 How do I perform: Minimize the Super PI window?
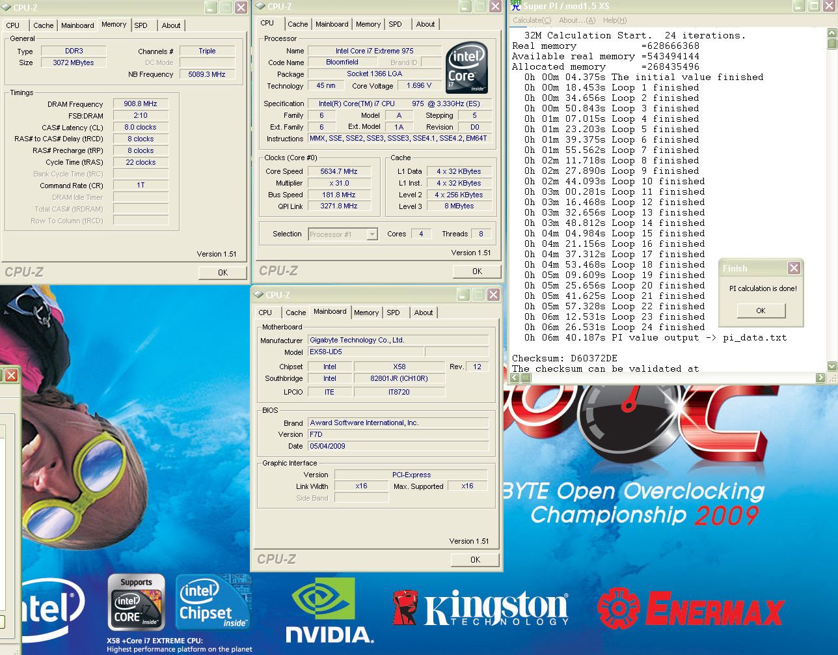800,7
